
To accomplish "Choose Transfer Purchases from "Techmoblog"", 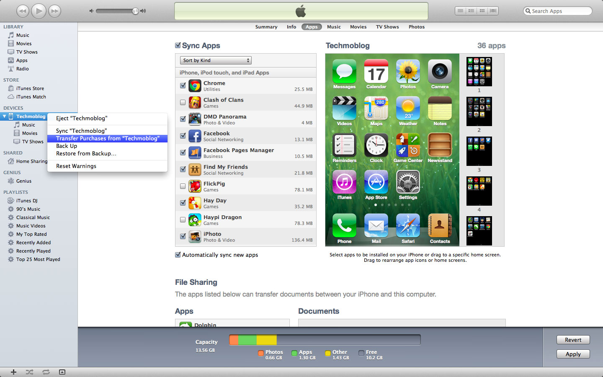I will click(108, 139).
